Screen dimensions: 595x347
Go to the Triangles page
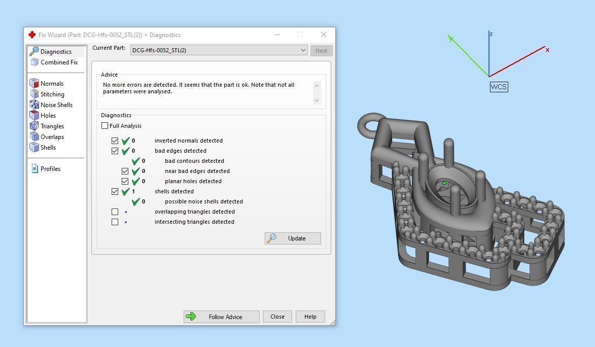(x=52, y=126)
